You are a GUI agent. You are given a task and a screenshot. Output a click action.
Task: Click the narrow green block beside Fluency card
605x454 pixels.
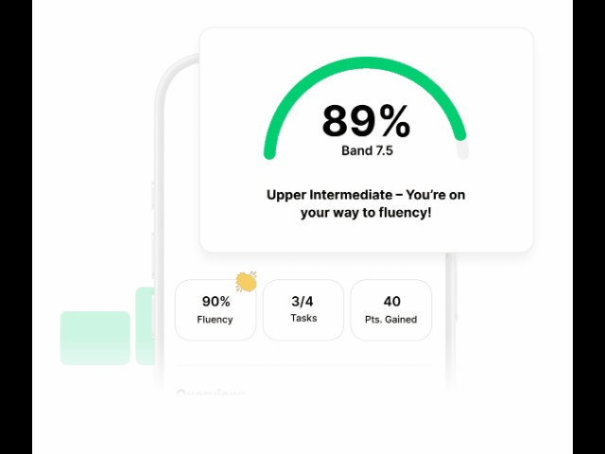point(145,325)
